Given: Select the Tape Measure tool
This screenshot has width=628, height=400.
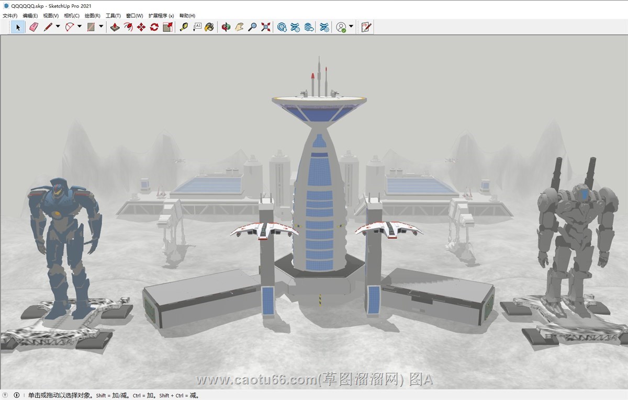Looking at the screenshot, I should coord(184,27).
